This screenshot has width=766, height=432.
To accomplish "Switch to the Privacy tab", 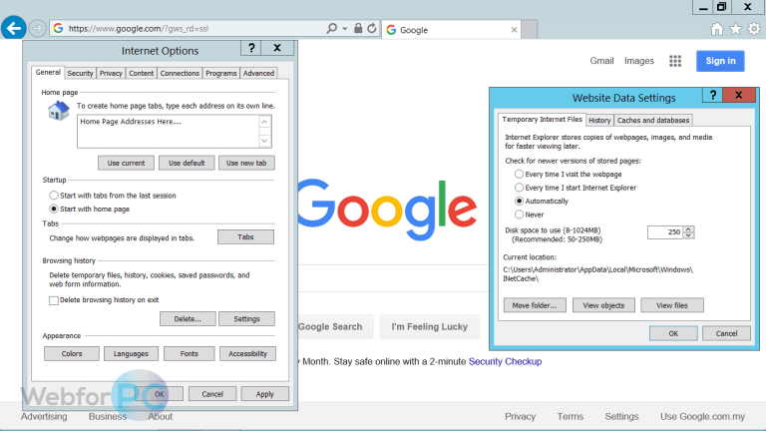I will coord(111,73).
